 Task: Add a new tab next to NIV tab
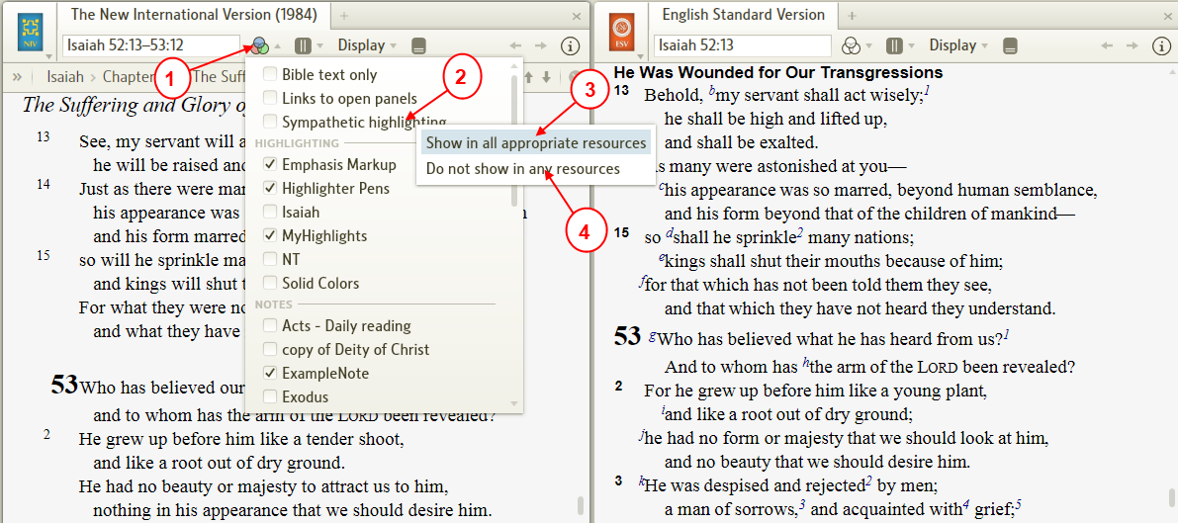click(x=343, y=15)
